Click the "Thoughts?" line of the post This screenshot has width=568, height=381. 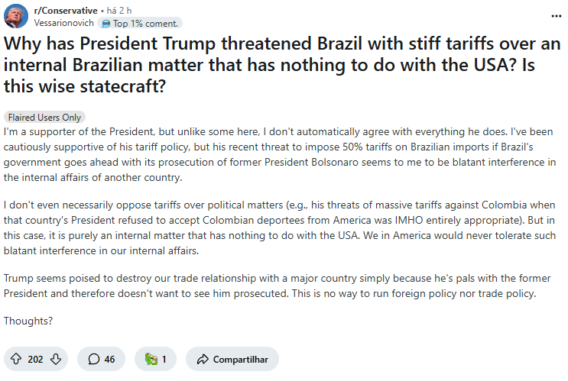click(x=28, y=321)
